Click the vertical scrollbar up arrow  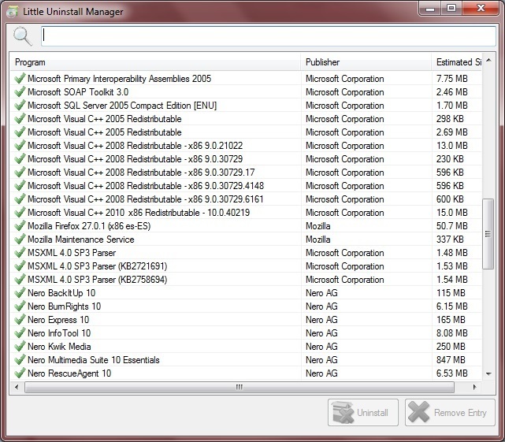point(488,60)
